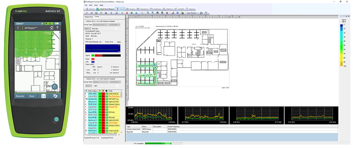The width and height of the screenshot is (353, 148).
Task: Select the andromeda 2g row in AP list
Action: point(102,93)
